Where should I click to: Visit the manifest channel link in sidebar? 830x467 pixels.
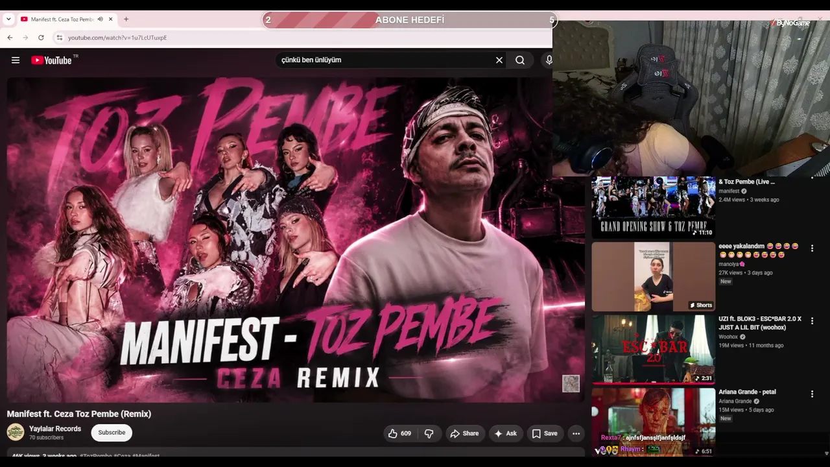[x=729, y=191]
